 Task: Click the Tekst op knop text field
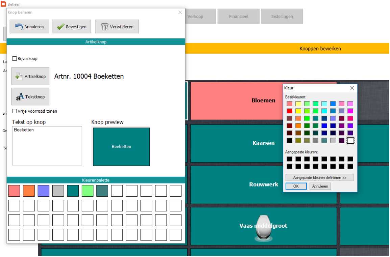click(47, 146)
